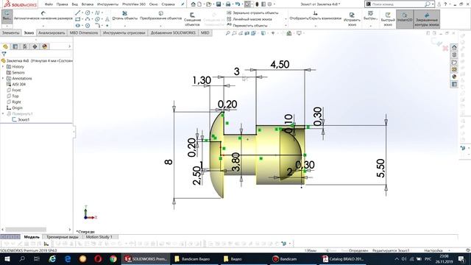
Task: Select the Spline sketch tool
Action: tap(97, 13)
